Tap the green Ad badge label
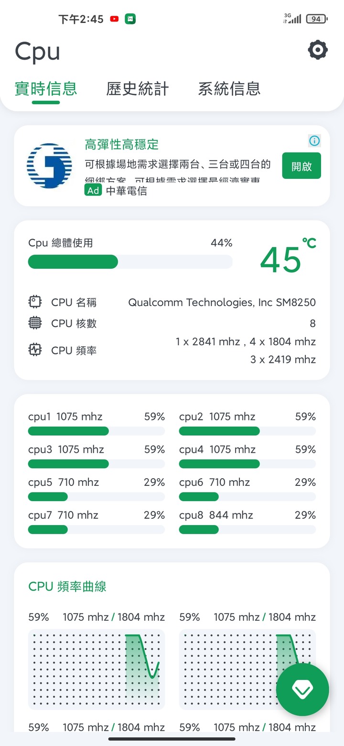The image size is (344, 746). pos(93,190)
